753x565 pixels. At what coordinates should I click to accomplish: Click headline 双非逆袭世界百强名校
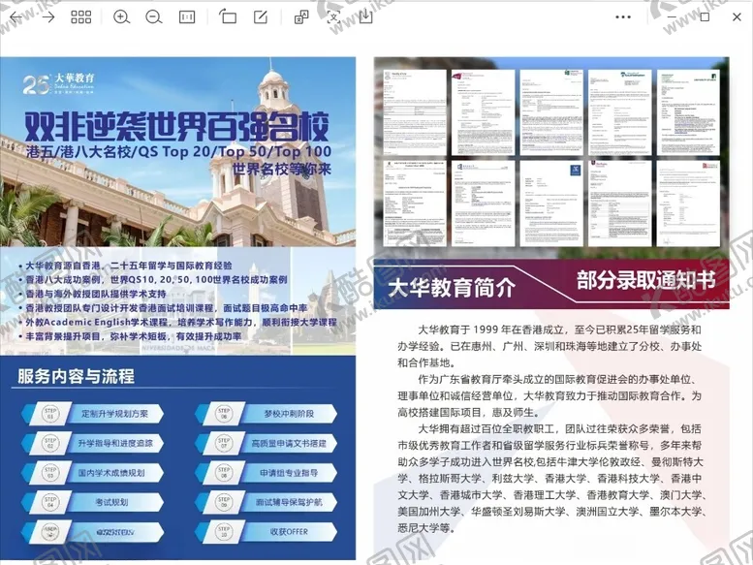pos(176,126)
